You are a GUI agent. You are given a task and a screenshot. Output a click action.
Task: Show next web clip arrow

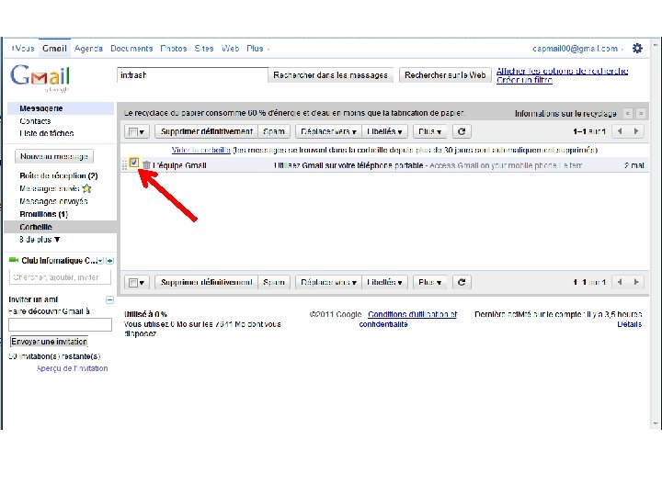point(641,114)
